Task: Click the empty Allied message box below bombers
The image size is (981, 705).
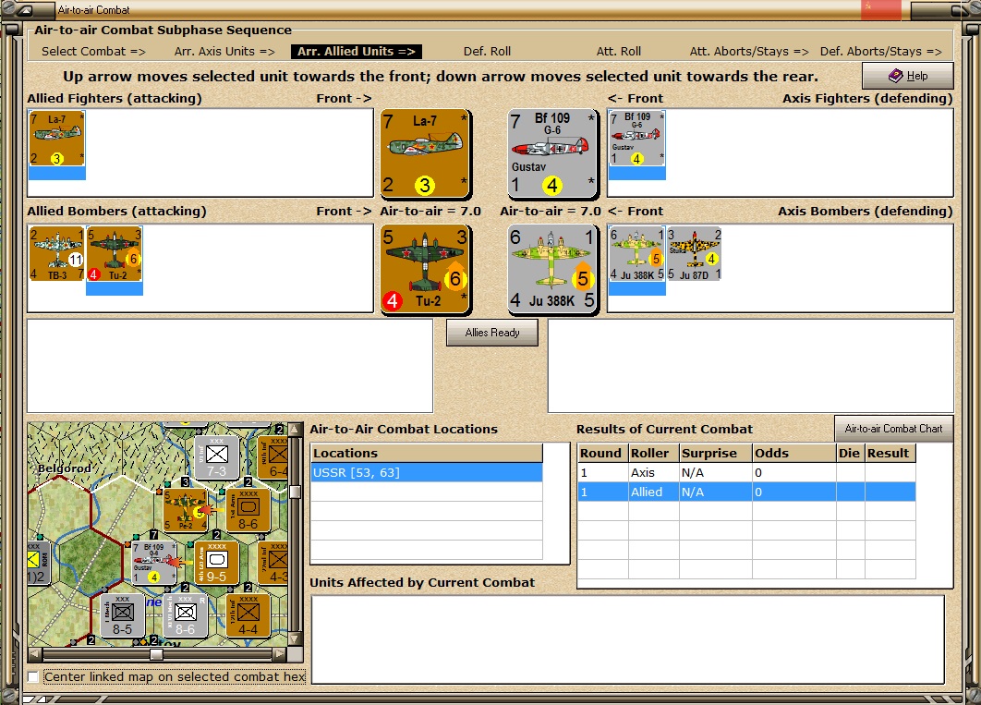Action: [230, 366]
